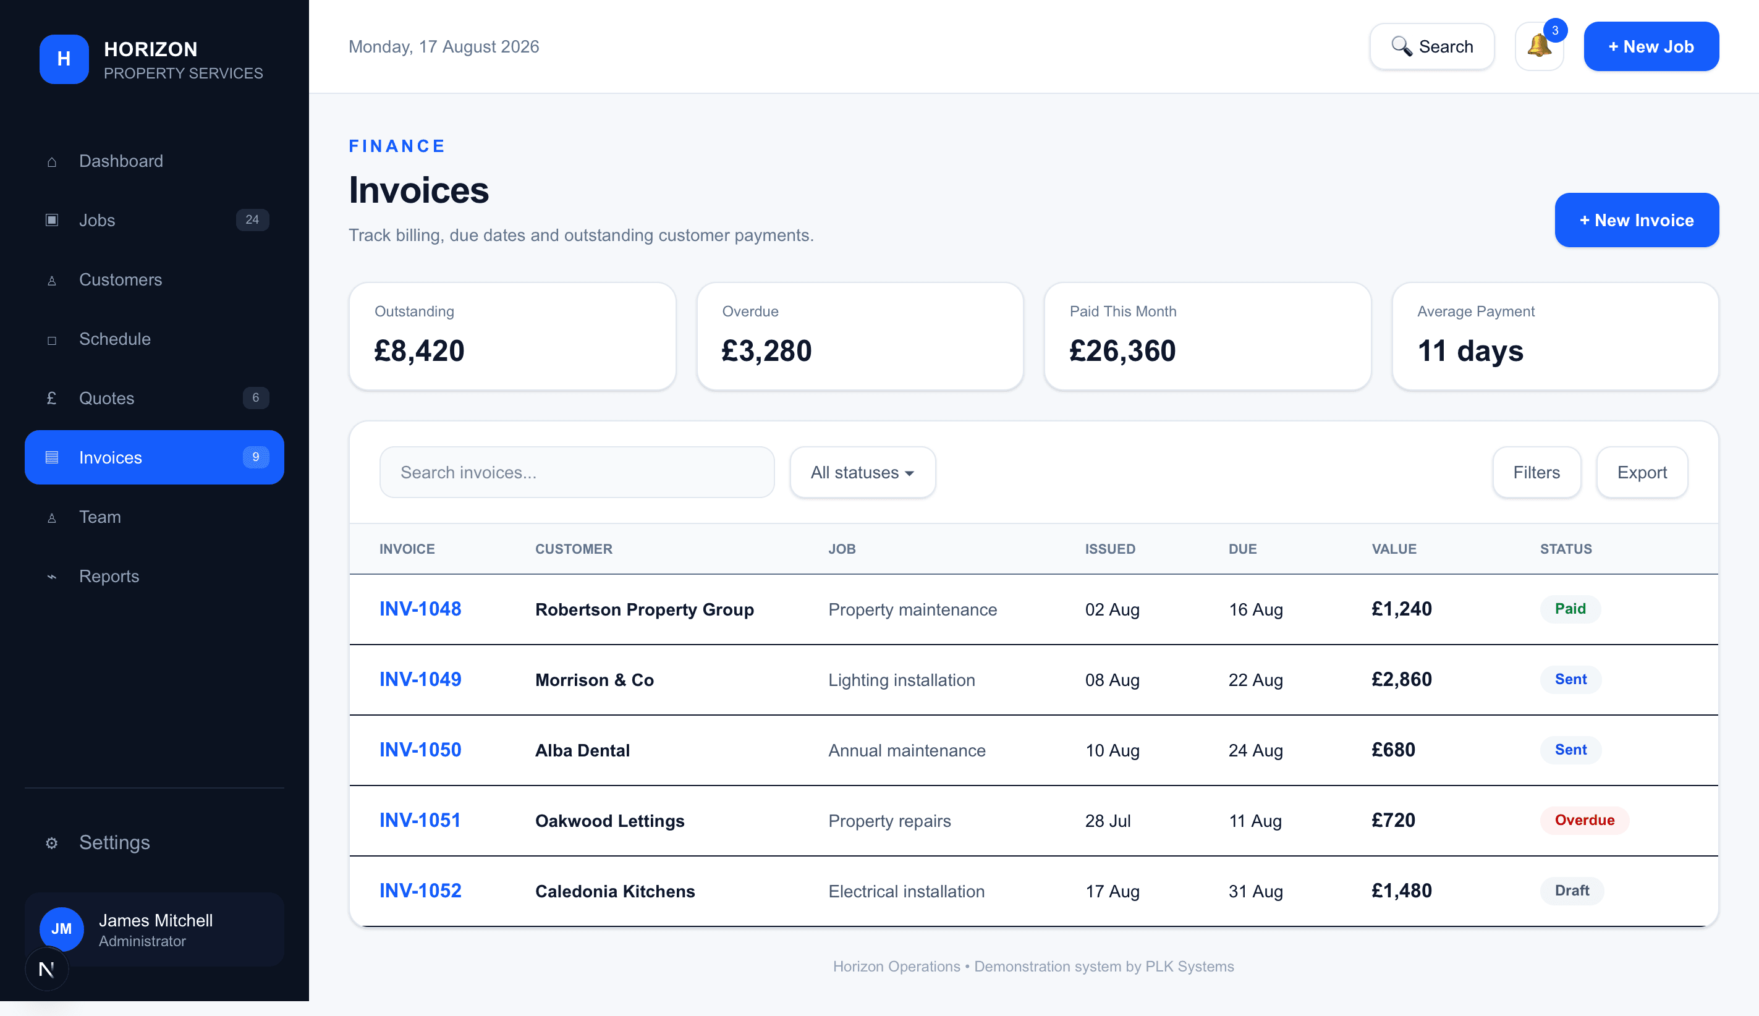The width and height of the screenshot is (1759, 1016).
Task: Open the Schedule page
Action: pyautogui.click(x=154, y=339)
